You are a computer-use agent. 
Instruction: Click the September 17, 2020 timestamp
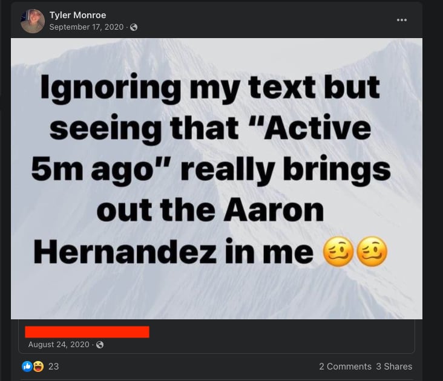[x=87, y=27]
